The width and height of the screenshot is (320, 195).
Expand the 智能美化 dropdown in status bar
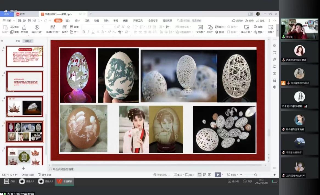(x=168, y=174)
